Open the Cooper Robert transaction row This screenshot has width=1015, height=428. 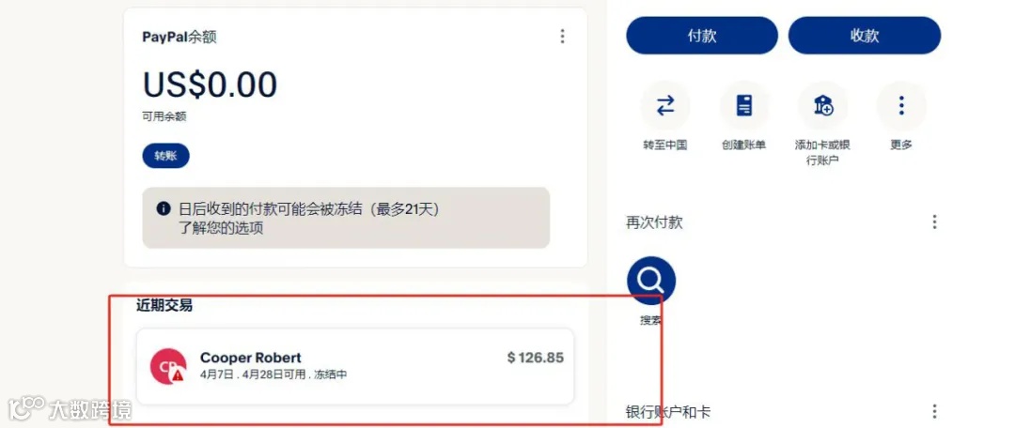pos(355,367)
